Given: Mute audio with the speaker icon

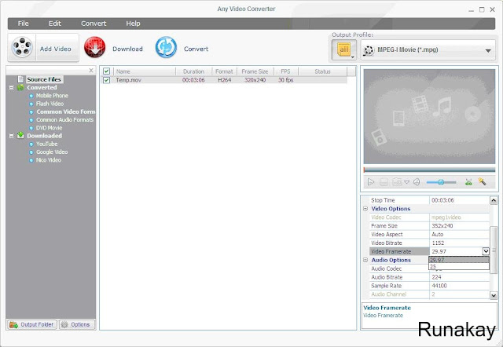Looking at the screenshot, I should coord(417,182).
